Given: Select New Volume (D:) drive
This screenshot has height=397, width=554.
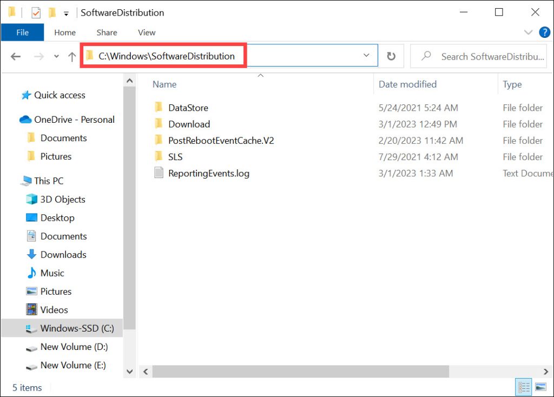Looking at the screenshot, I should click(74, 347).
